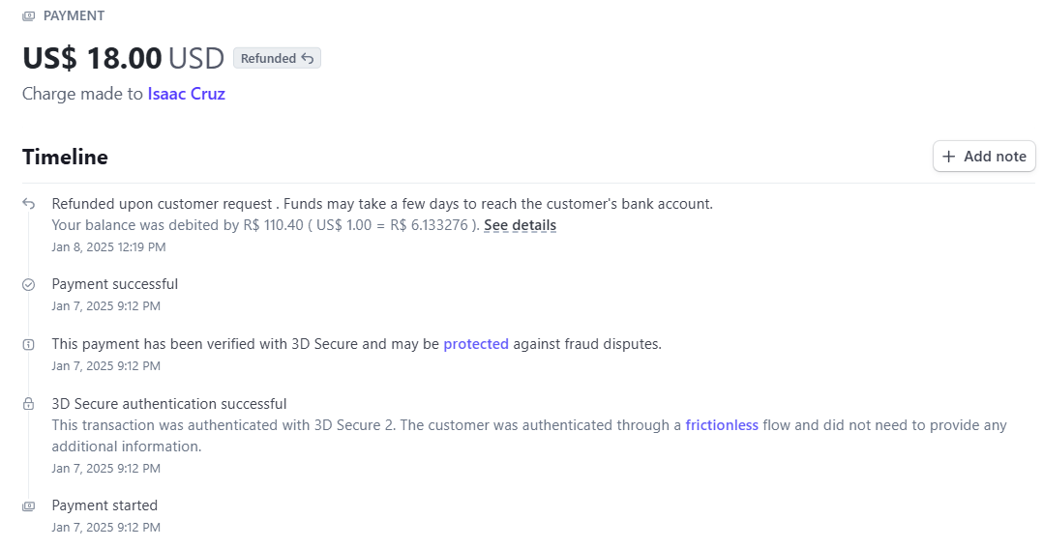The height and width of the screenshot is (548, 1043).
Task: Click the banknote icon next to Payment started
Action: 29,506
